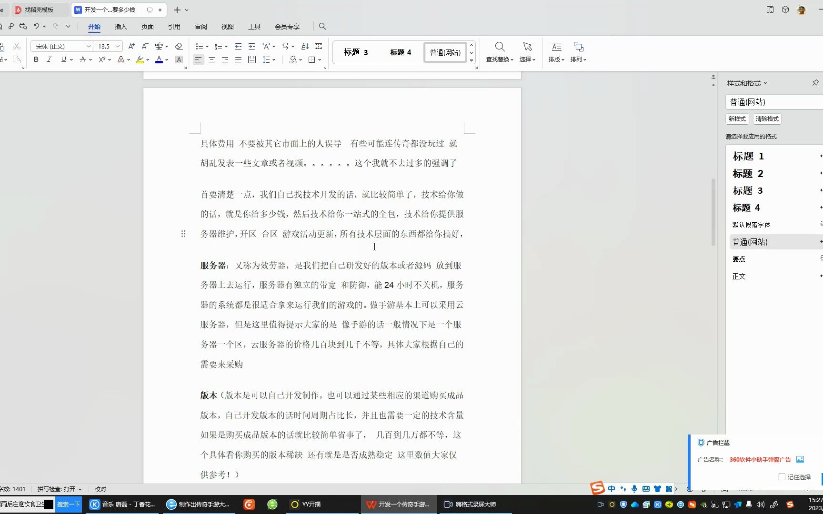Open Find and Replace tool

point(500,52)
